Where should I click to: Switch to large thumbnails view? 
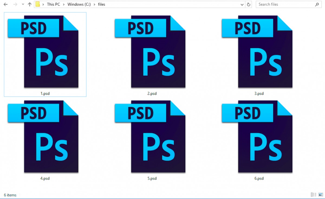(x=320, y=195)
